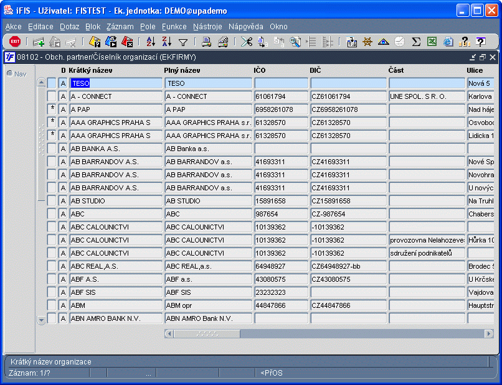Click IČO field 6958261078

click(x=281, y=109)
